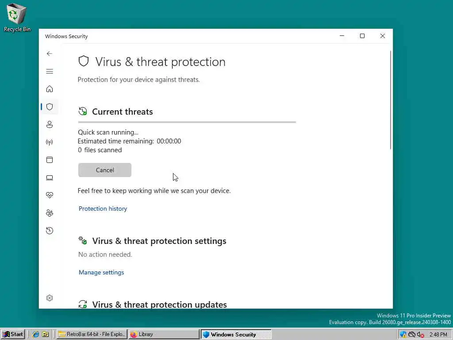Open Device performance & health heart icon
Viewport: 453px width, 340px height.
pos(50,195)
